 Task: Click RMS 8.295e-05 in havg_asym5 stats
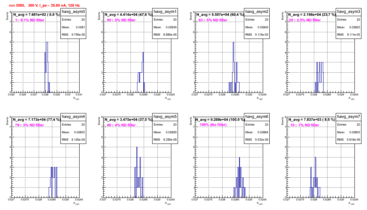[x=165, y=140]
